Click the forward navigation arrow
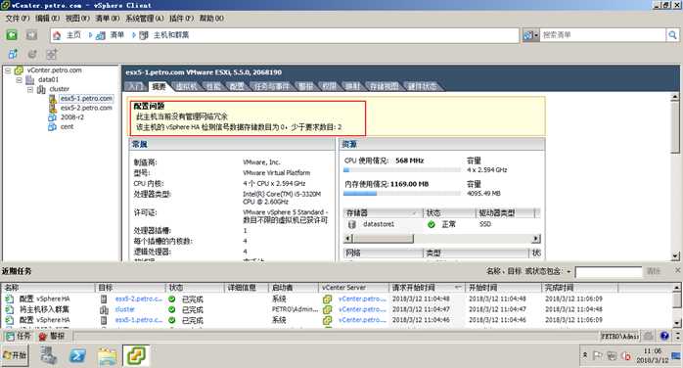This screenshot has width=683, height=368. [31, 35]
